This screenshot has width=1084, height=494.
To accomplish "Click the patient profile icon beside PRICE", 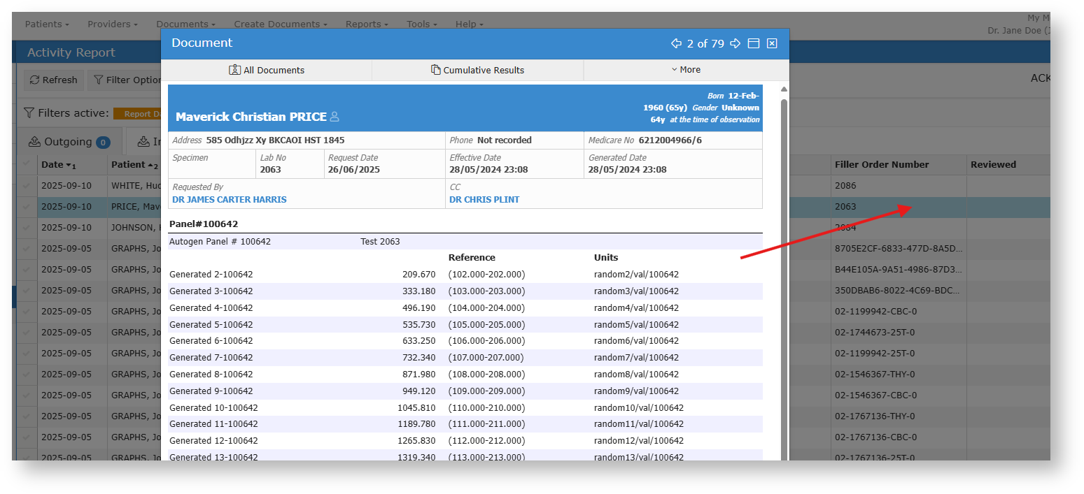I will (x=335, y=117).
